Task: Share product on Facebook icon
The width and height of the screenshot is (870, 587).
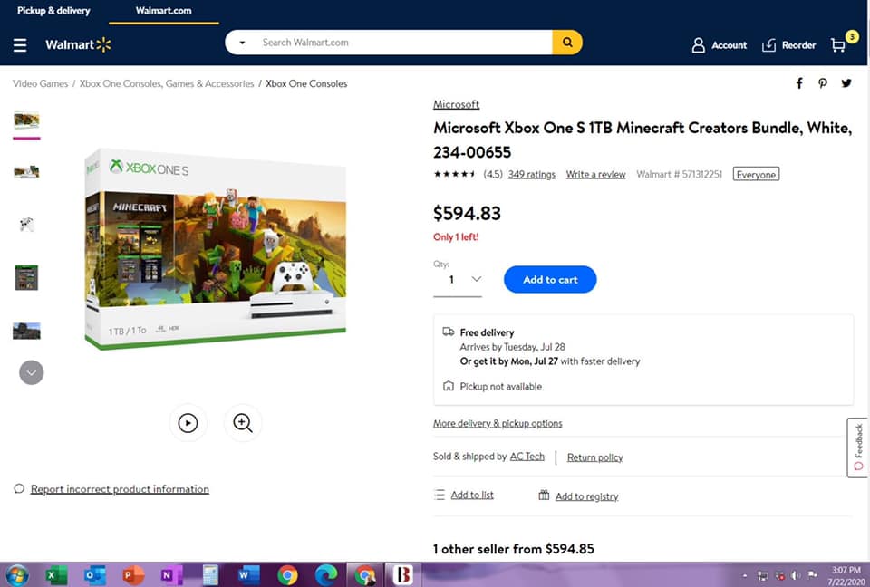Action: [x=799, y=83]
